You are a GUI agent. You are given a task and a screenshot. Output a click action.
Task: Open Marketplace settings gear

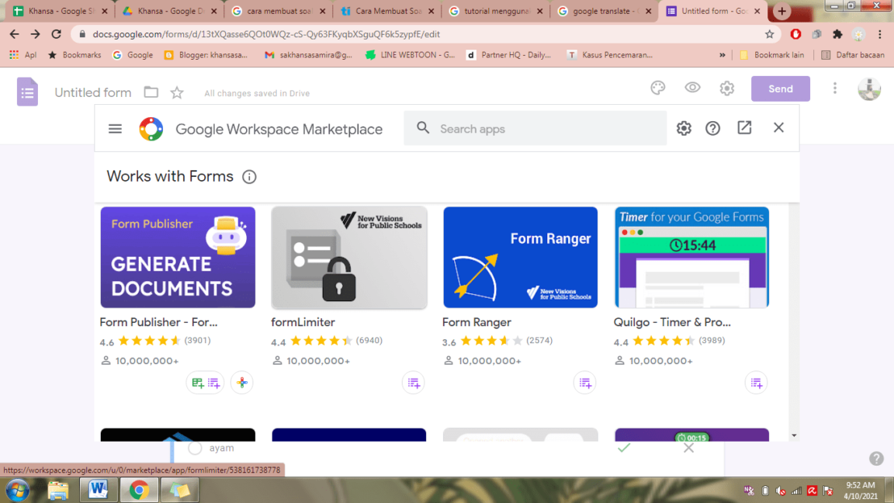click(x=684, y=128)
